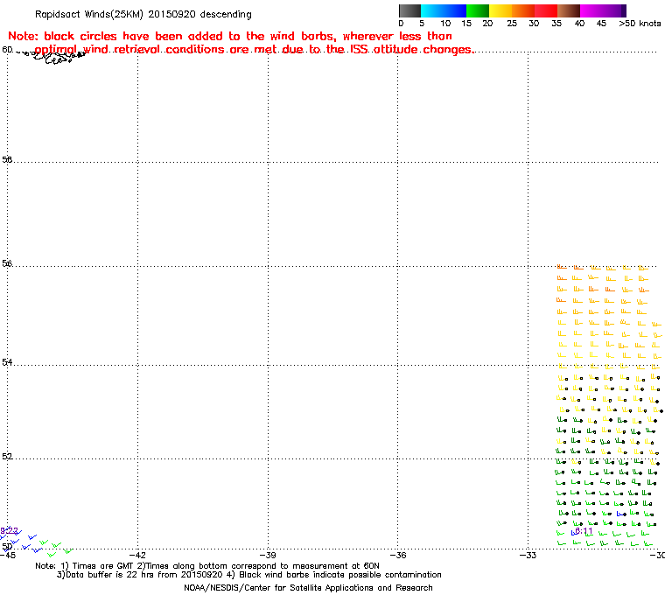
Task: Click the longitude label '-45'
Action: (8, 555)
